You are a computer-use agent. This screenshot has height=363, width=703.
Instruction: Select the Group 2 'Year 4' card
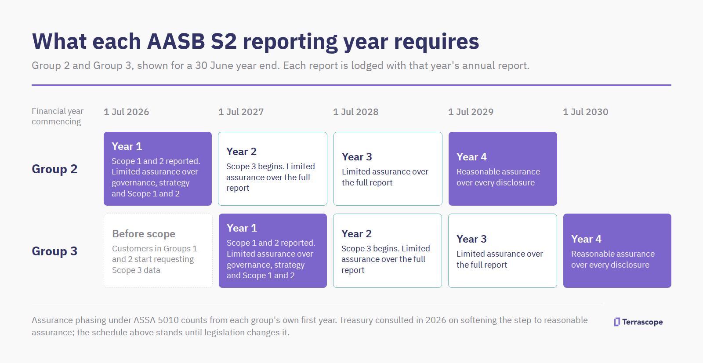click(503, 169)
